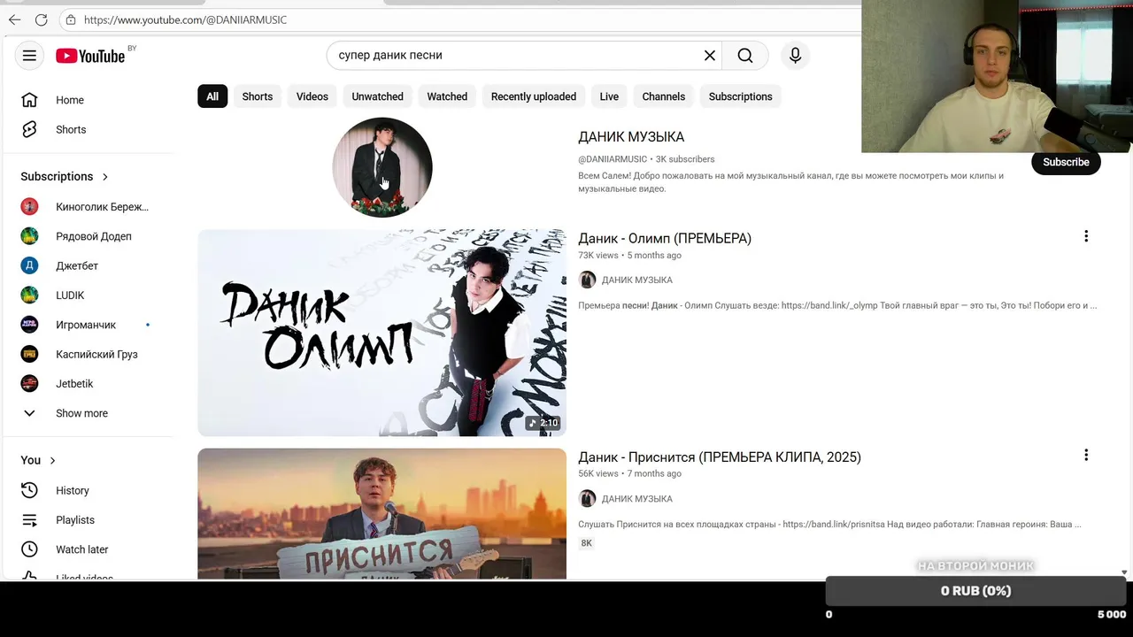Click the 0 RUB (0%) donation progress bar

(x=975, y=591)
